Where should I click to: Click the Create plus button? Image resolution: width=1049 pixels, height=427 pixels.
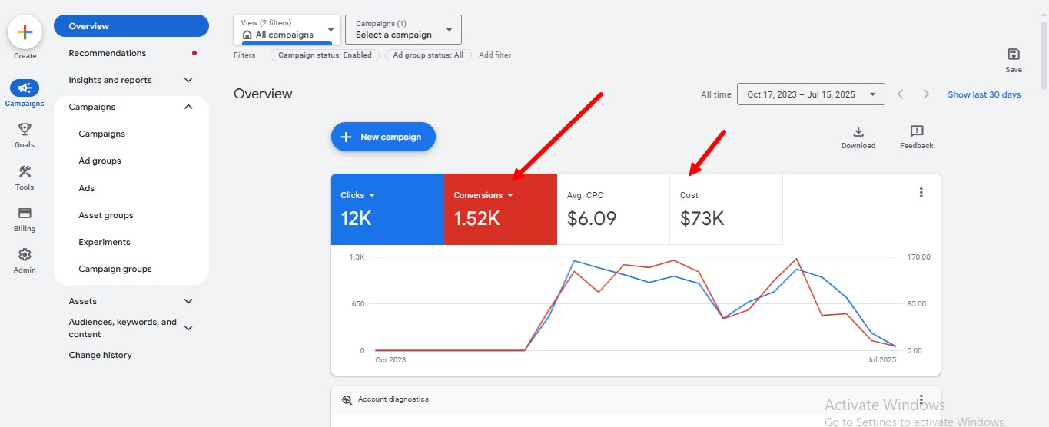pyautogui.click(x=25, y=32)
